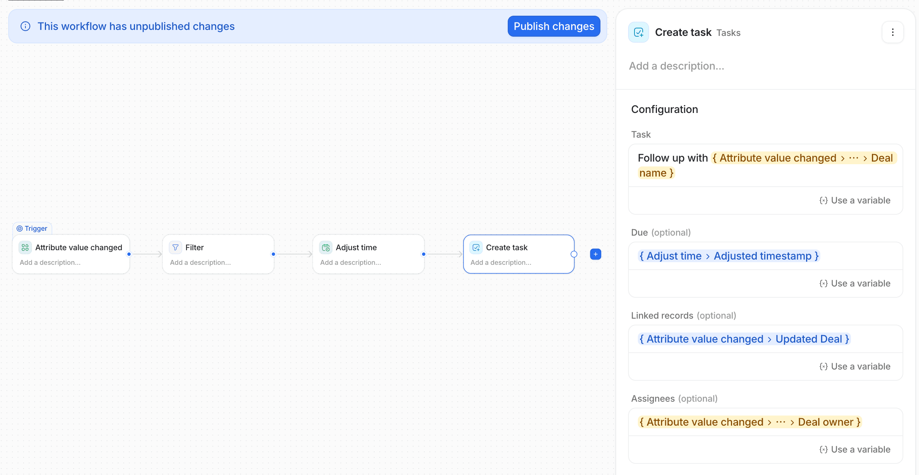Click the Filter funnel icon

point(175,248)
